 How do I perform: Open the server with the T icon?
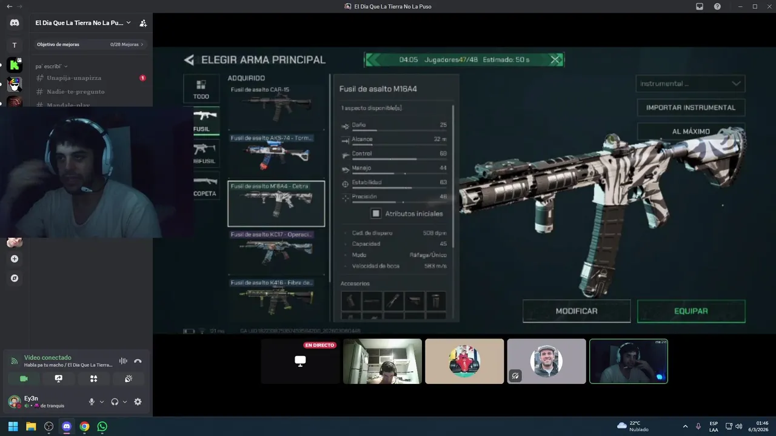15,45
